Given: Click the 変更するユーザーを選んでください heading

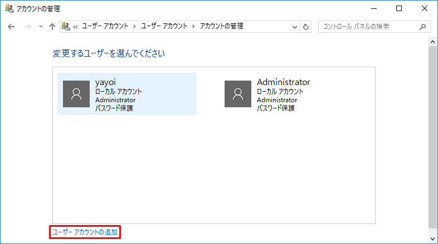Looking at the screenshot, I should tap(109, 53).
